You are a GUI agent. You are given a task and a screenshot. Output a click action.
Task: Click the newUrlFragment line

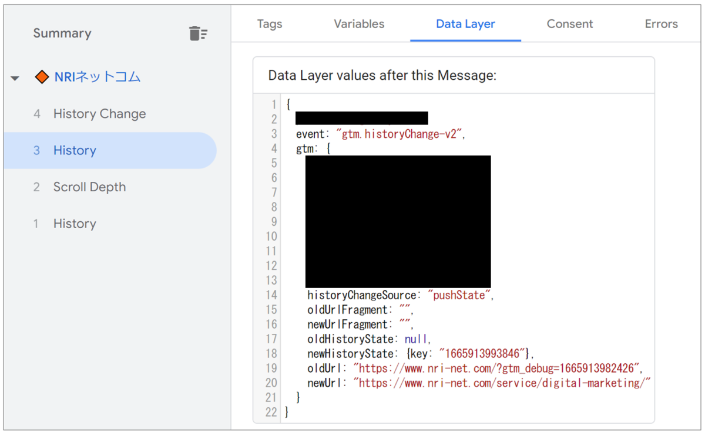pos(360,324)
